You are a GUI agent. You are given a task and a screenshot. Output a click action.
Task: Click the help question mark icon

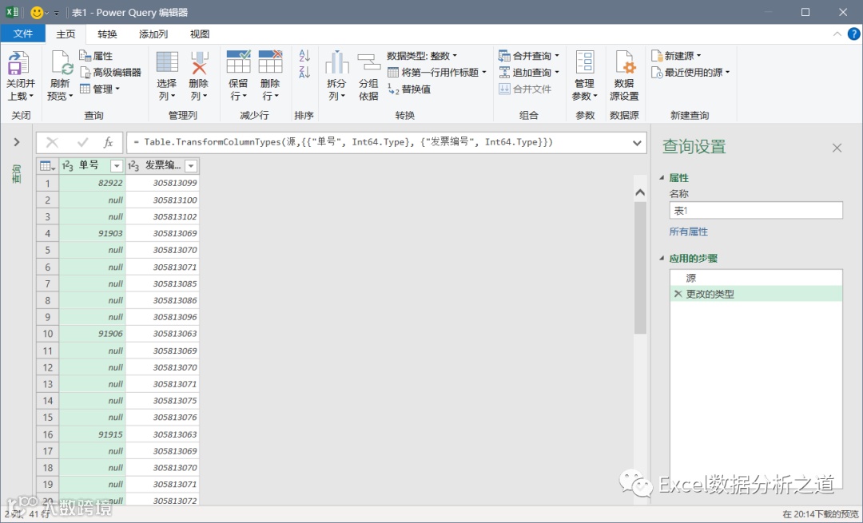point(853,34)
